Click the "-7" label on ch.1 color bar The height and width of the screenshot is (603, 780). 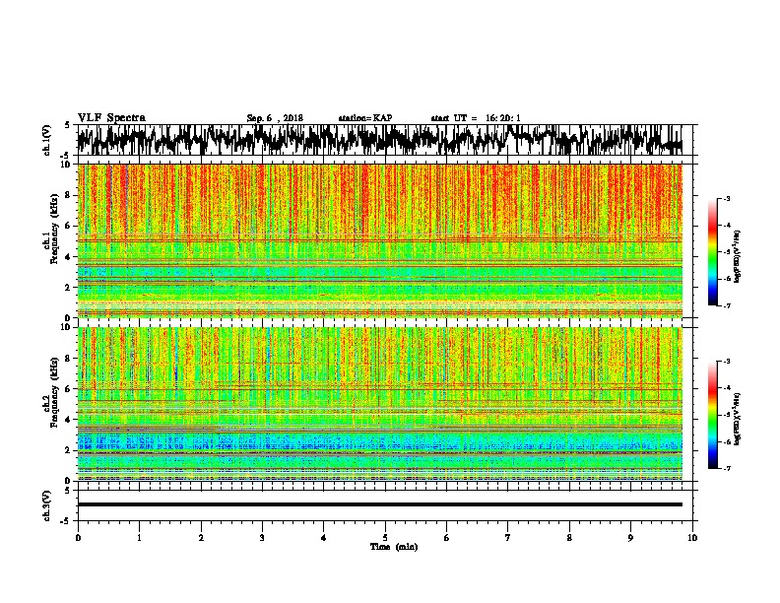726,305
